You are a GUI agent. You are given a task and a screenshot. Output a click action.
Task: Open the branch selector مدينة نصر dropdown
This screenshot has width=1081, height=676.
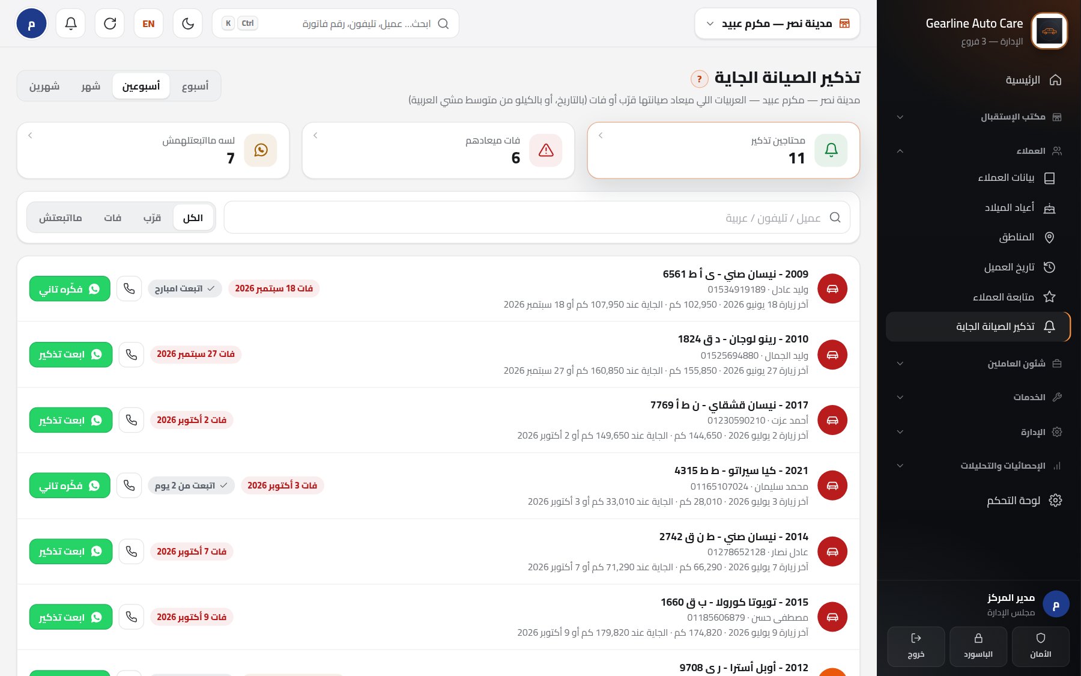[777, 23]
